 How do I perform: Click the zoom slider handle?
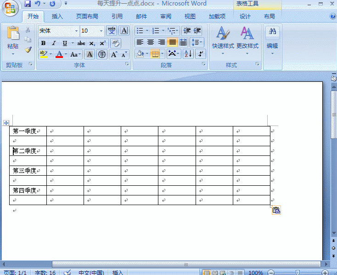tap(298, 273)
